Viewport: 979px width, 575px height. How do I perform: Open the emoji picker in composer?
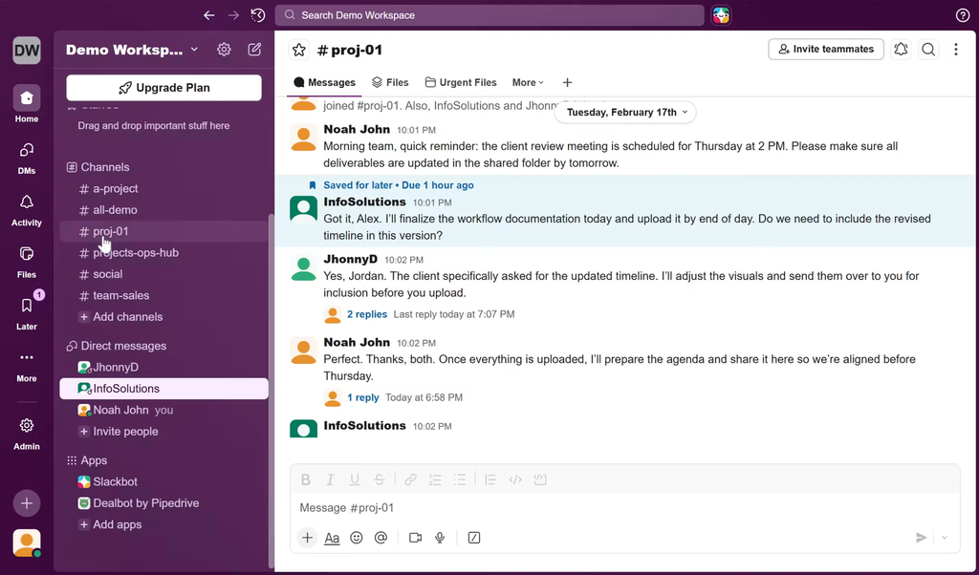coord(357,538)
